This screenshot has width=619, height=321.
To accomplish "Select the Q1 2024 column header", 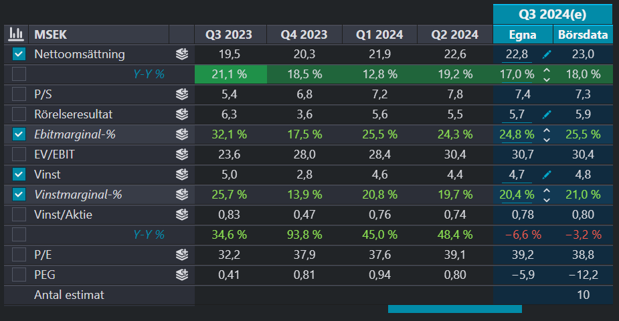I will click(x=380, y=34).
